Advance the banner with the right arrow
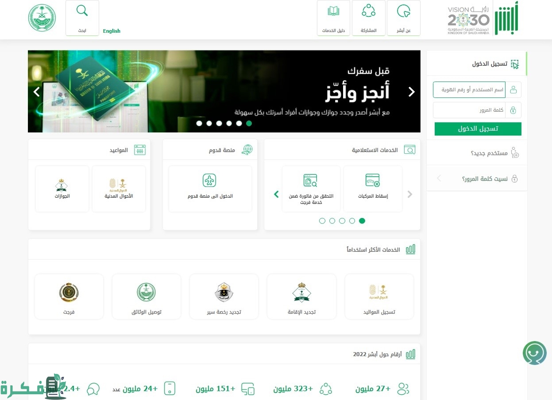This screenshot has width=552, height=400. [x=412, y=92]
